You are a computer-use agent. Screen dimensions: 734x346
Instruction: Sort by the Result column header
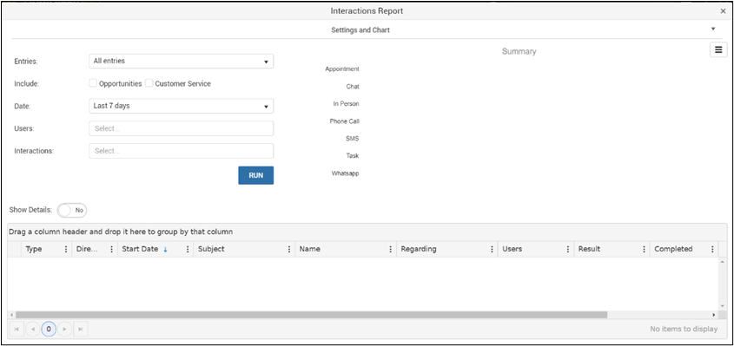(x=589, y=249)
